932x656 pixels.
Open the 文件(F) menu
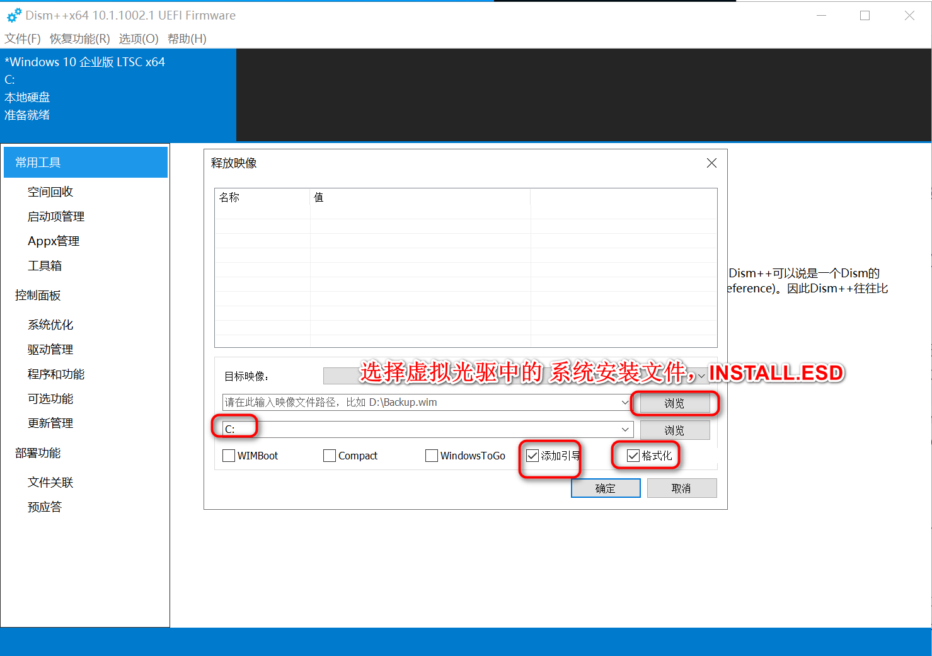[23, 39]
